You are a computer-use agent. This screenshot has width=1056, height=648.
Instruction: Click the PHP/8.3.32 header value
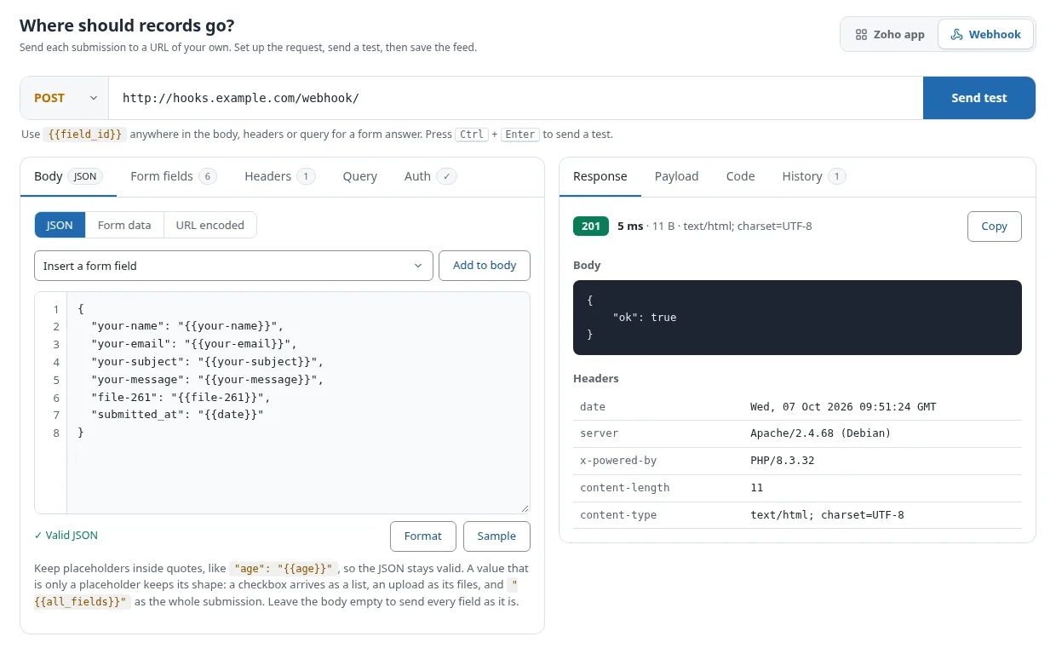pyautogui.click(x=783, y=461)
